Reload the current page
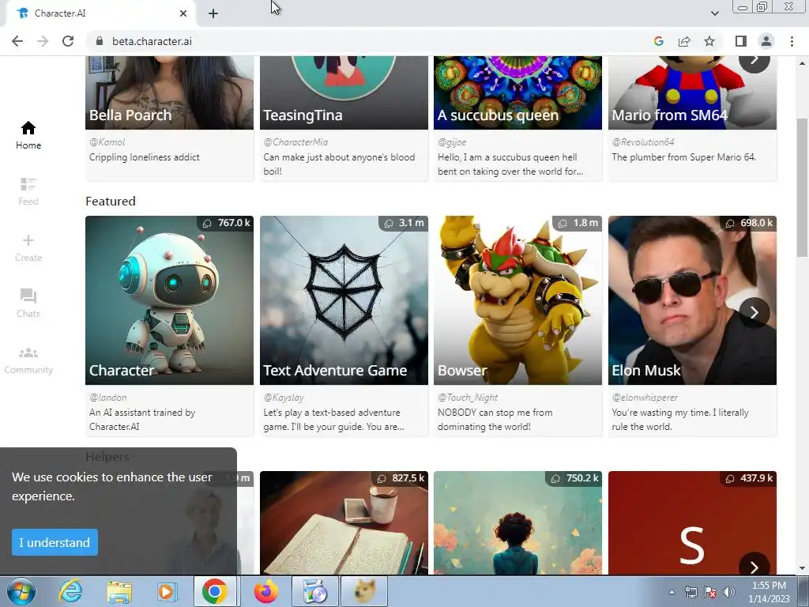809x607 pixels. click(x=68, y=41)
